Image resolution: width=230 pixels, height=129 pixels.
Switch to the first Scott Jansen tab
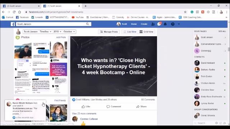[21, 6]
